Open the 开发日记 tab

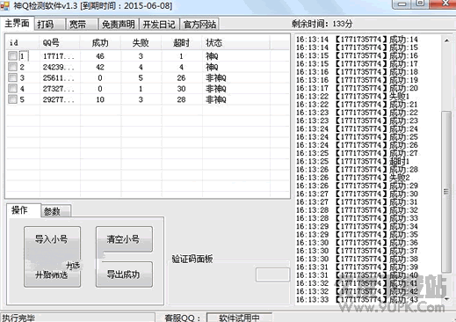[159, 25]
